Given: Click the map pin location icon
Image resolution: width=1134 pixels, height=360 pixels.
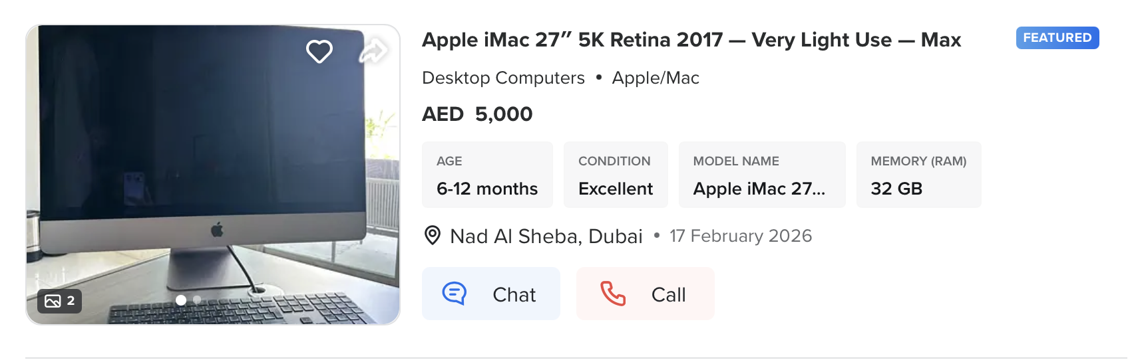Looking at the screenshot, I should pos(433,236).
